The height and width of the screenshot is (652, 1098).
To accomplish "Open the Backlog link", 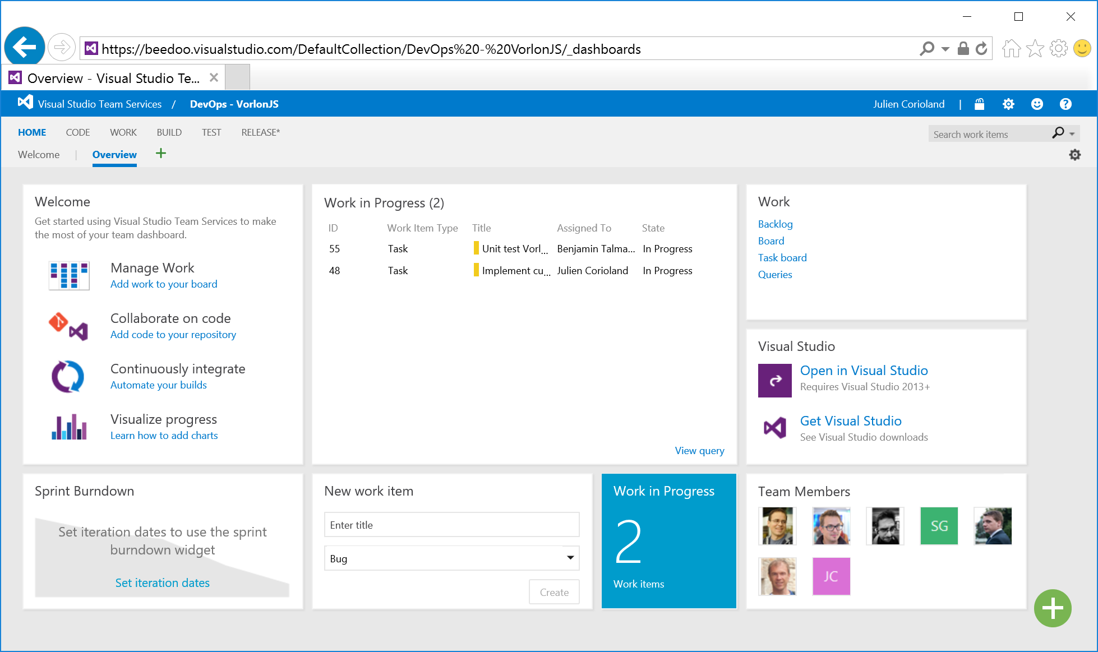I will pos(775,224).
